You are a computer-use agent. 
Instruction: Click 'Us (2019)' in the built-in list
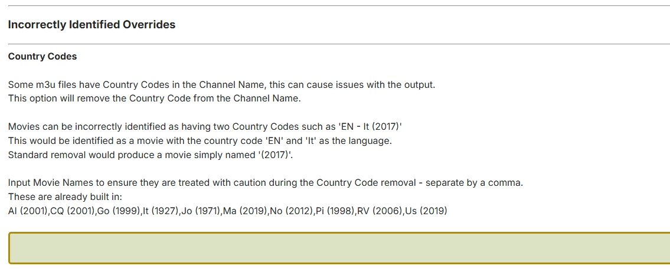coord(426,211)
